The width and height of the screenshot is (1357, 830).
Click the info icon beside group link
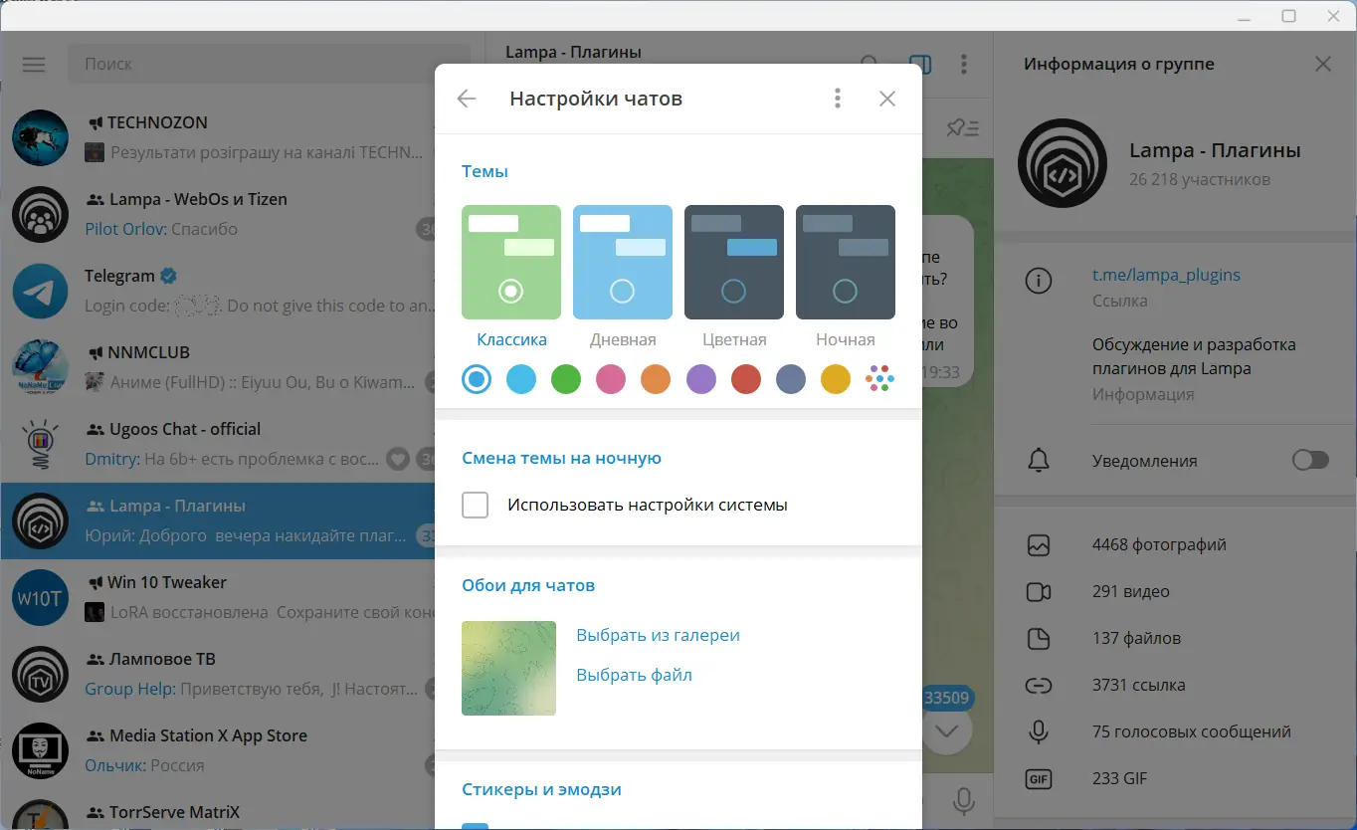(x=1039, y=282)
